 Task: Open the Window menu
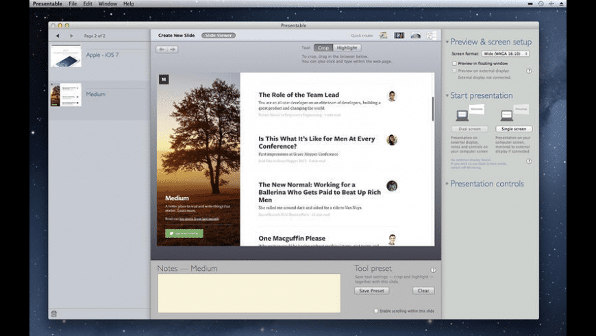pos(108,4)
